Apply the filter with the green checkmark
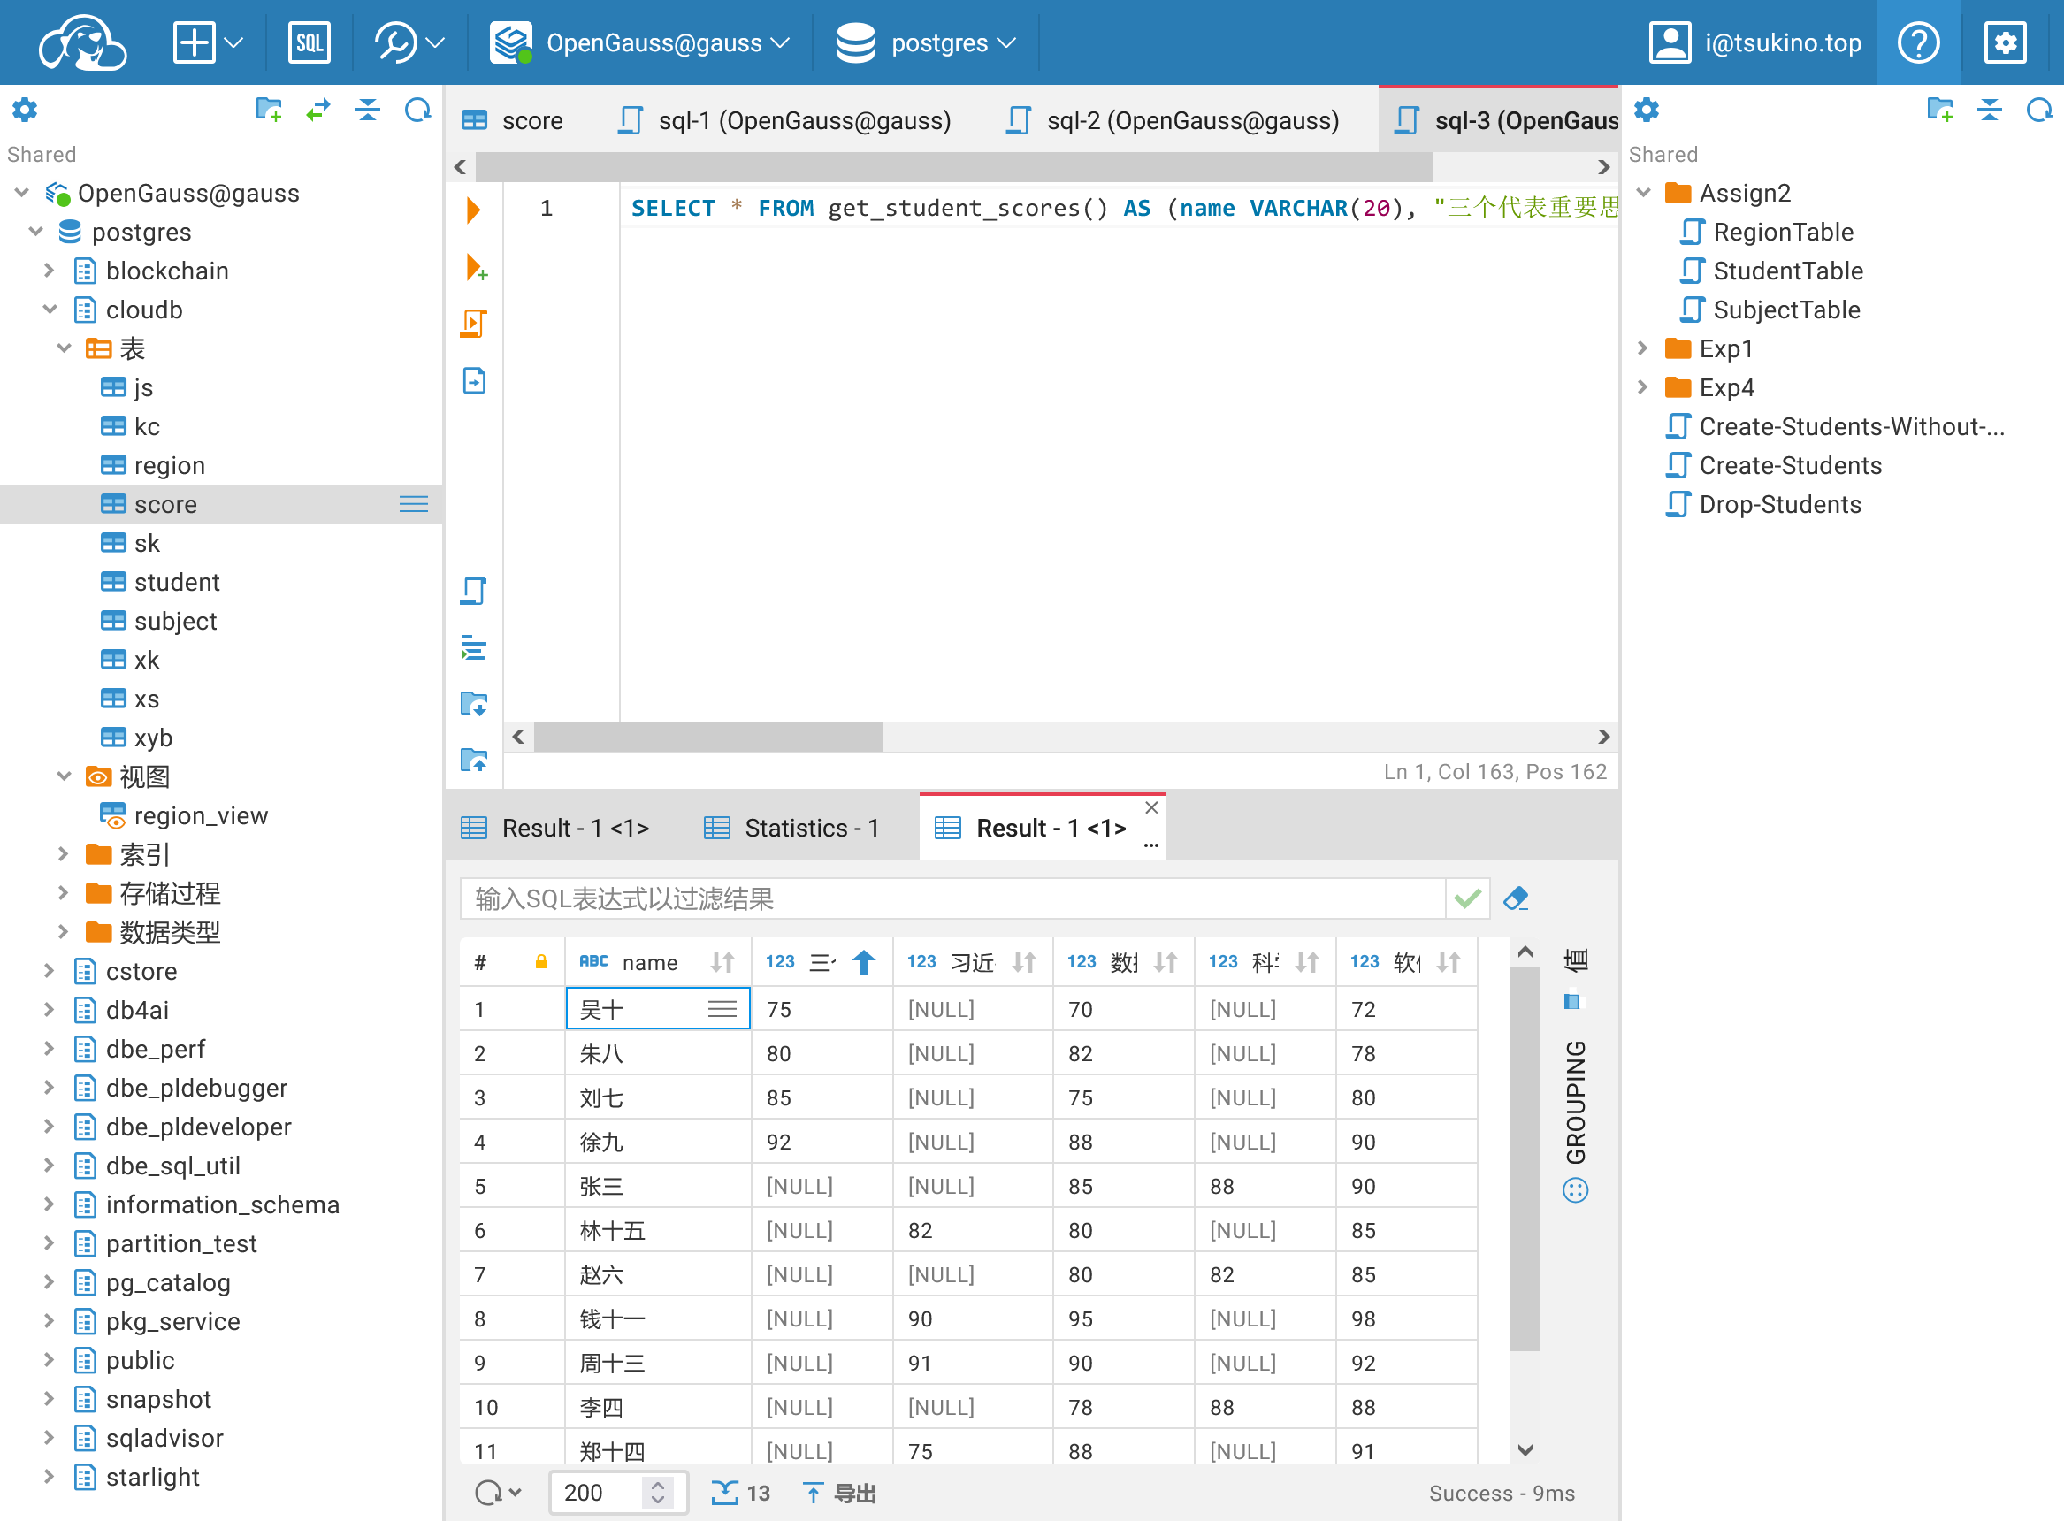2064x1521 pixels. (x=1467, y=898)
